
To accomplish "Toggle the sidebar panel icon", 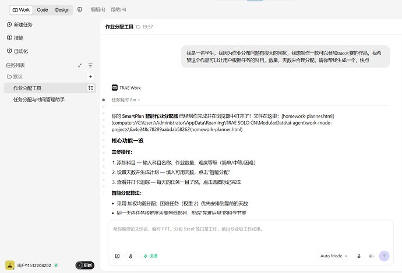I will pyautogui.click(x=80, y=9).
